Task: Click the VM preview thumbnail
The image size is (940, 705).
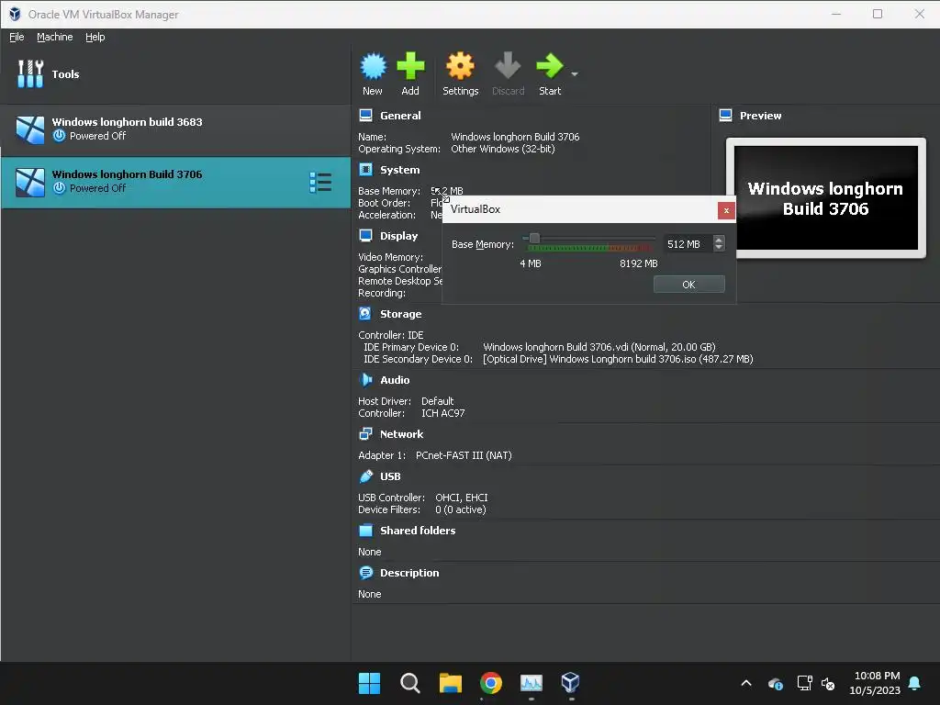Action: coord(825,198)
